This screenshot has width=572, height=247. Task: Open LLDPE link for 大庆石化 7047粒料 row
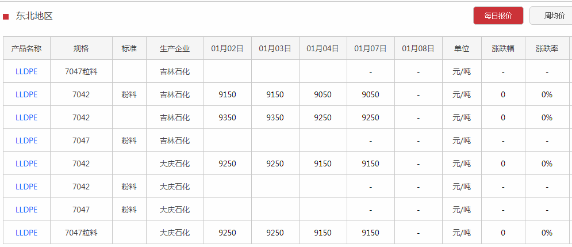point(26,233)
